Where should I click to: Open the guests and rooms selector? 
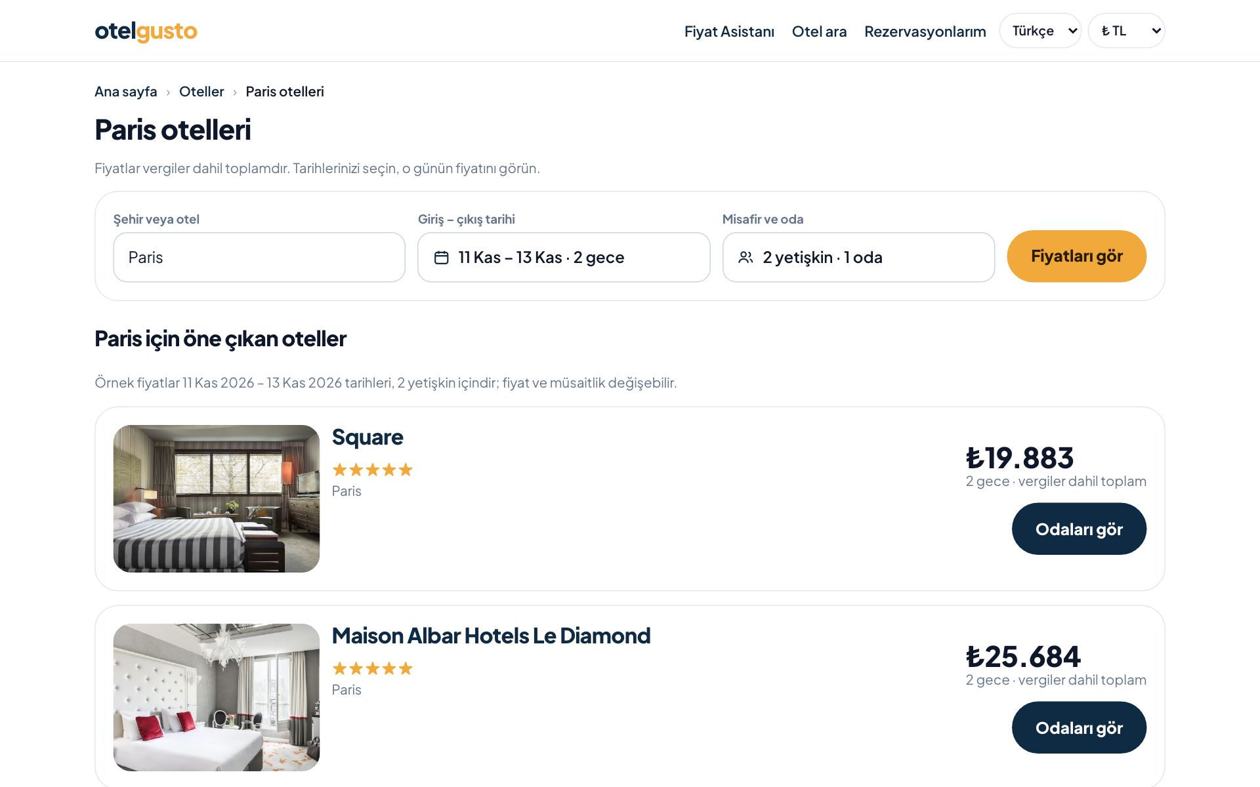click(x=858, y=258)
